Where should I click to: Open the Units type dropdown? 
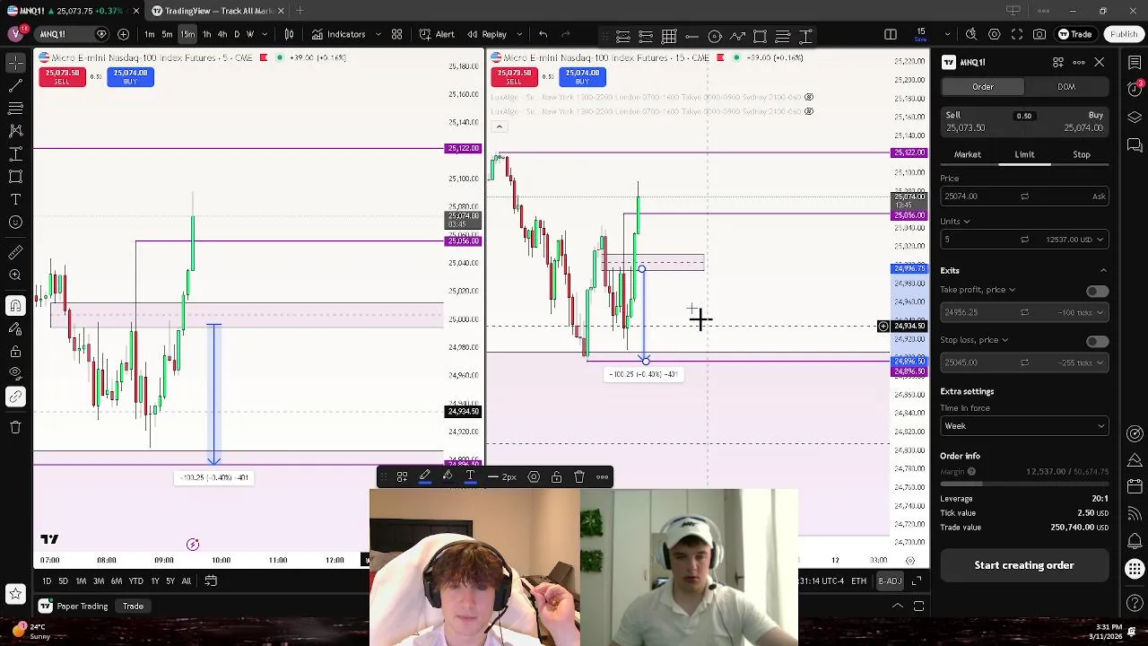coord(955,221)
